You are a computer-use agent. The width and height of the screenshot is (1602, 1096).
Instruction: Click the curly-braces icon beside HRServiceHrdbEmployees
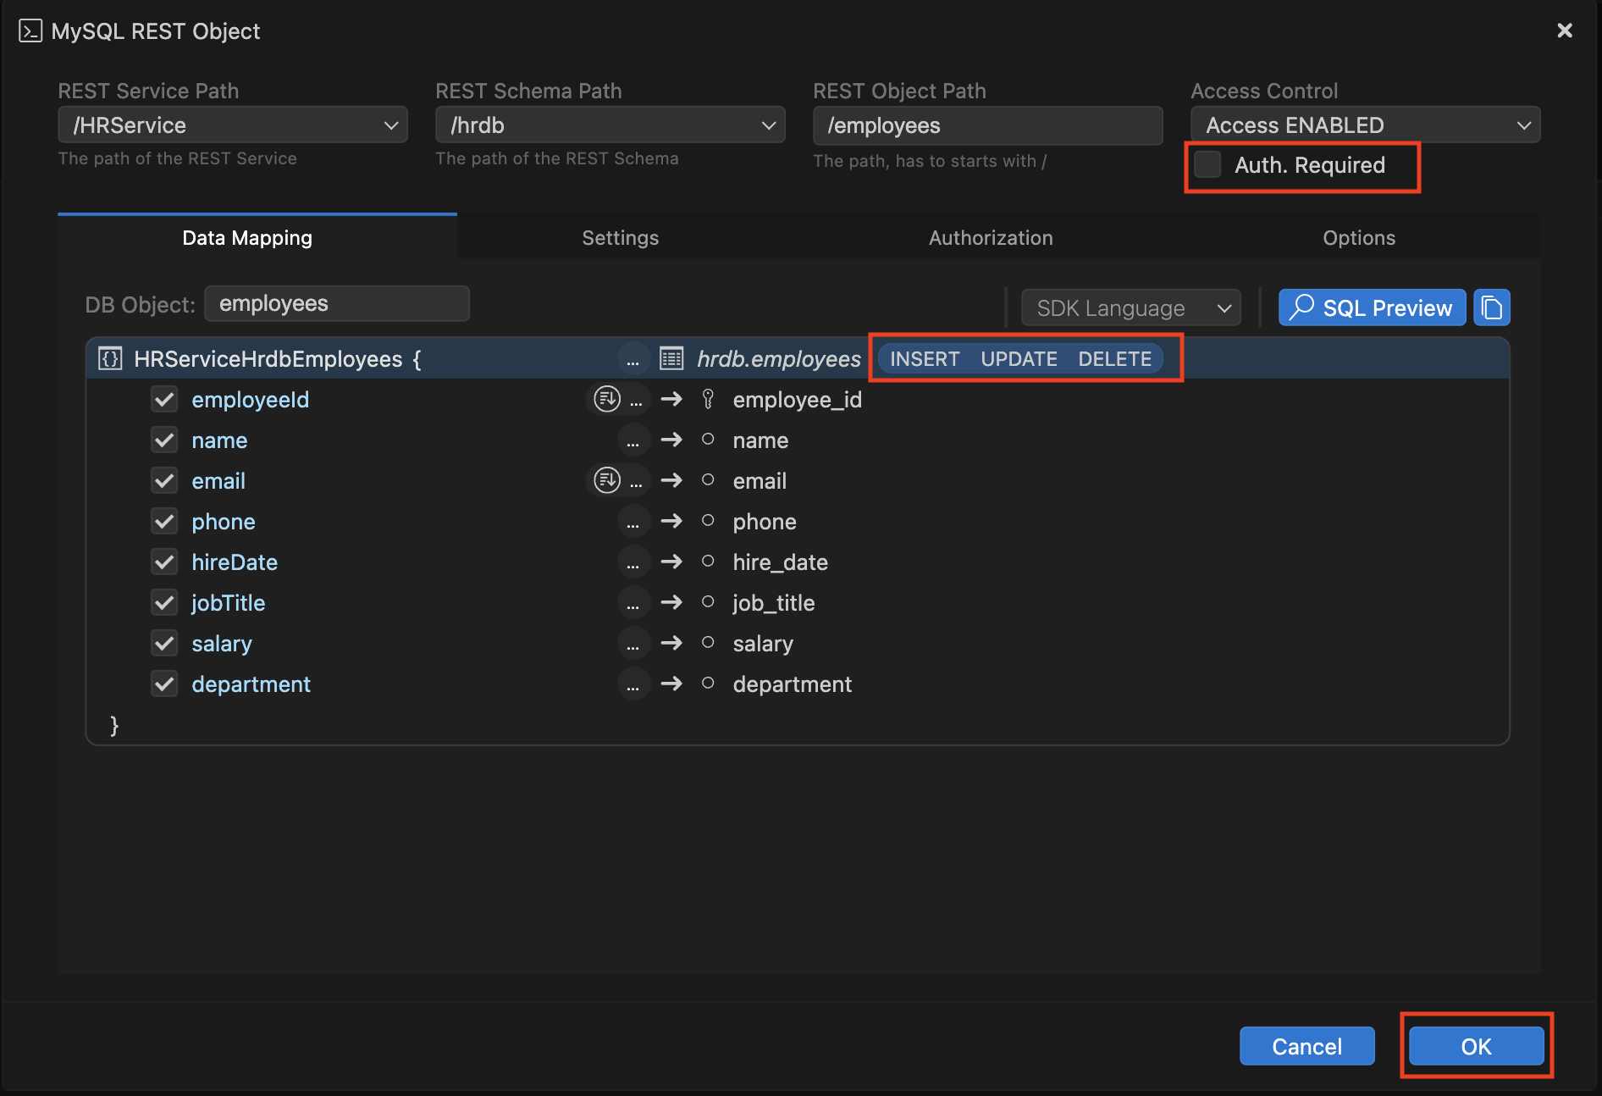pos(110,358)
